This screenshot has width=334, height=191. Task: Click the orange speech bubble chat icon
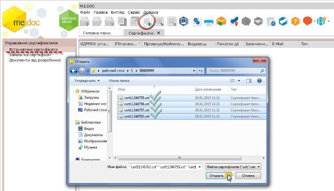point(307,21)
